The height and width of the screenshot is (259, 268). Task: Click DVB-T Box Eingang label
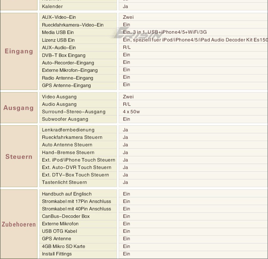click(x=64, y=55)
